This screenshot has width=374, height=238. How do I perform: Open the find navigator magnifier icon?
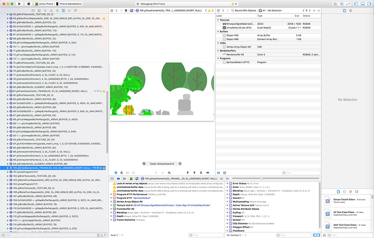pyautogui.click(x=45, y=11)
